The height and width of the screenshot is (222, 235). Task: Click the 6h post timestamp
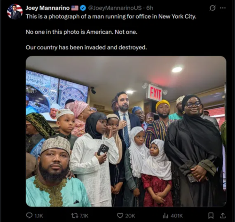(x=149, y=8)
